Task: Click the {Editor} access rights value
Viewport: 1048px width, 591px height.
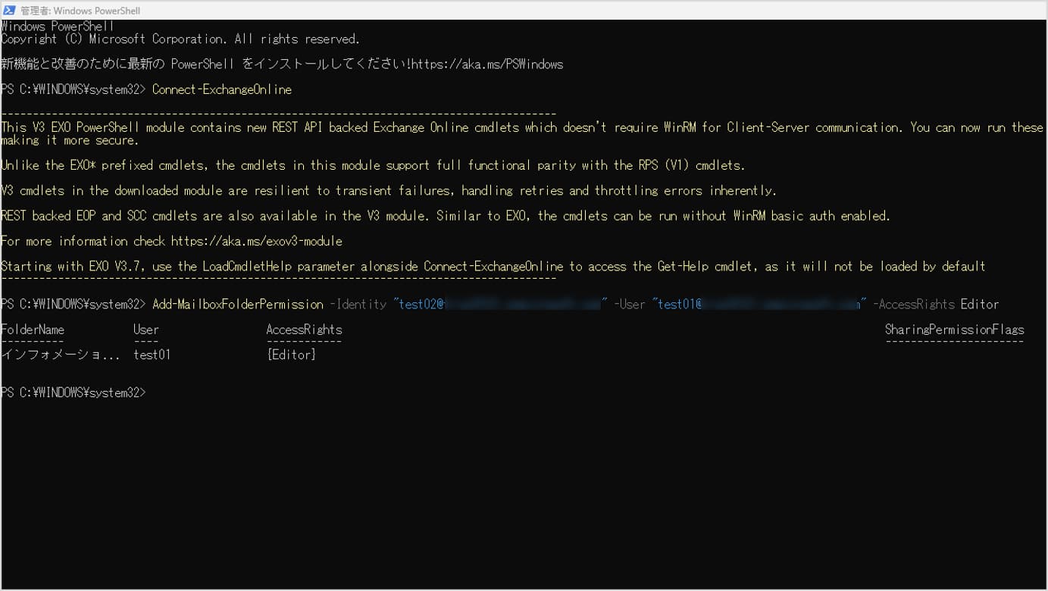Action: [291, 355]
